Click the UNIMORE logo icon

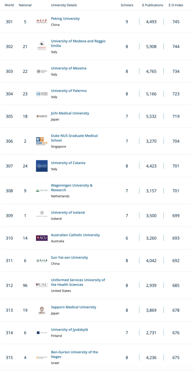42,45
